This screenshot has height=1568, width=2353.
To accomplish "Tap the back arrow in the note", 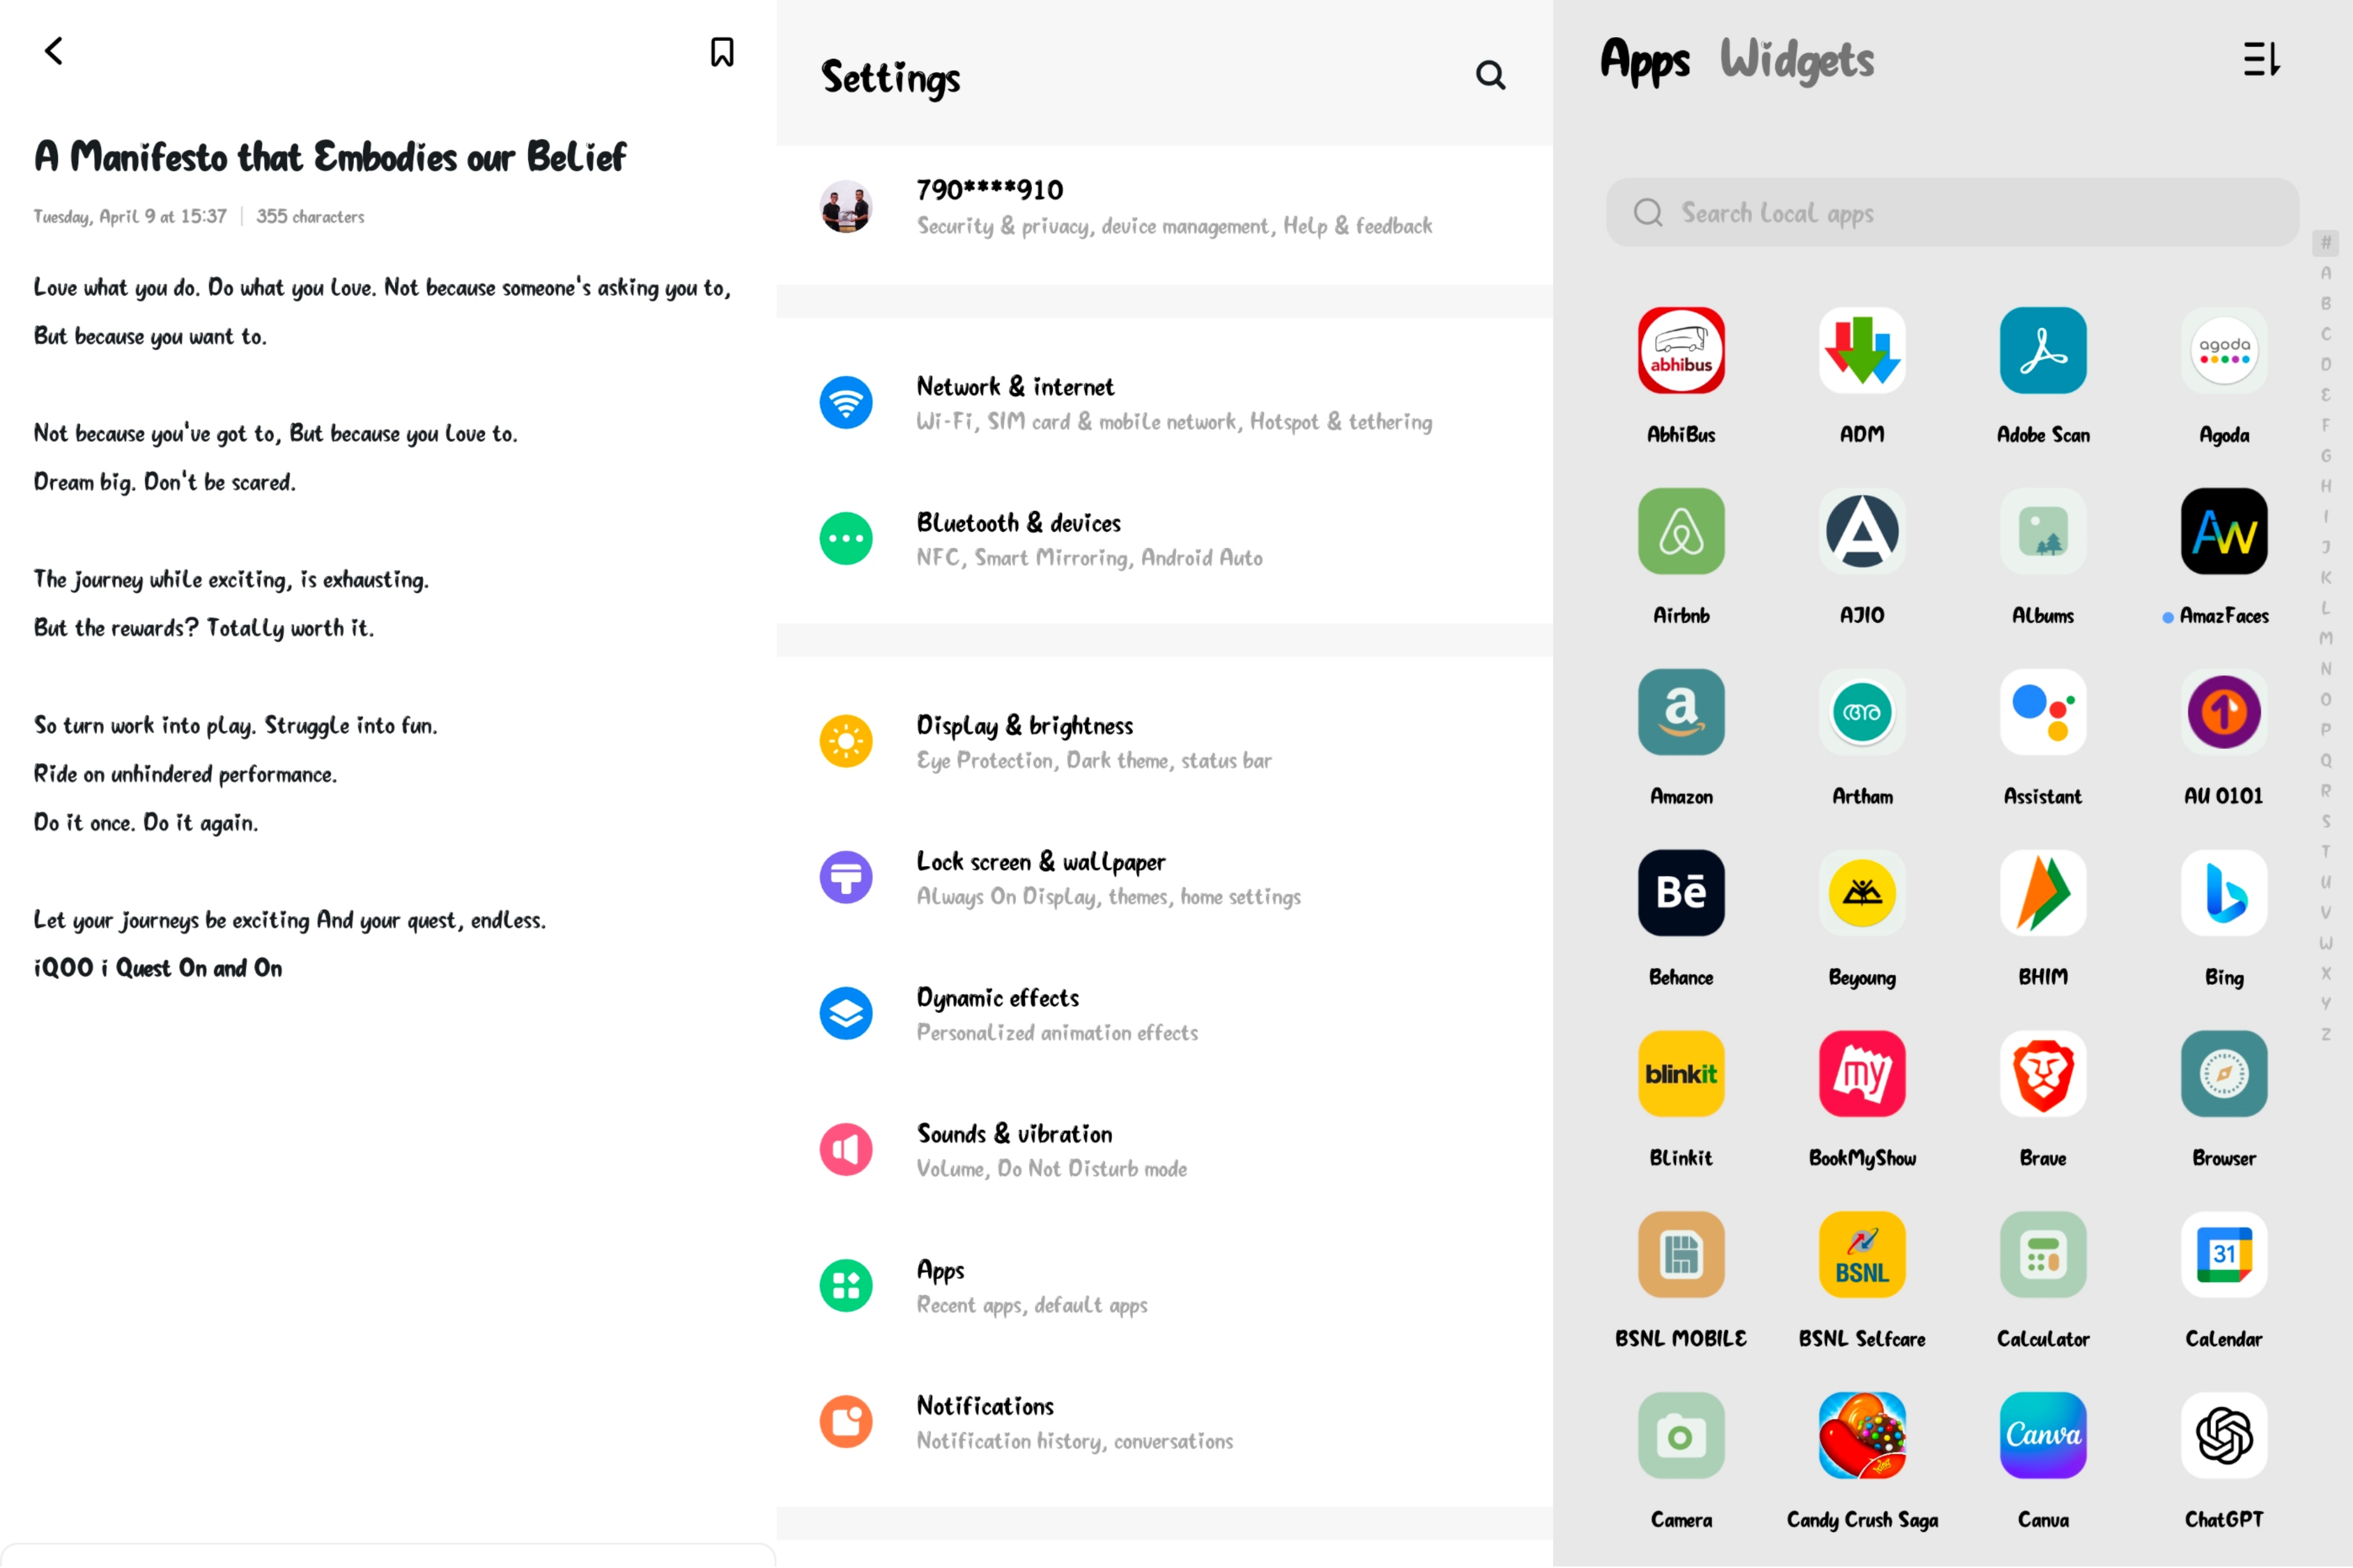I will coord(54,51).
